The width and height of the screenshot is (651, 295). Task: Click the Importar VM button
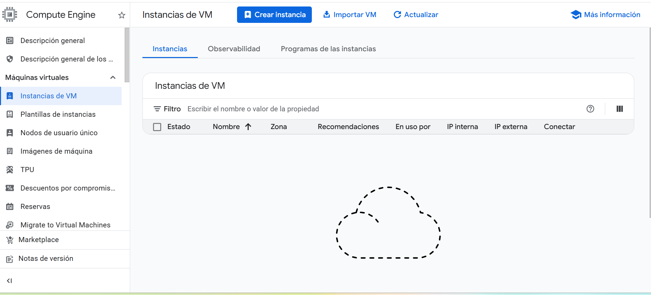pyautogui.click(x=350, y=15)
